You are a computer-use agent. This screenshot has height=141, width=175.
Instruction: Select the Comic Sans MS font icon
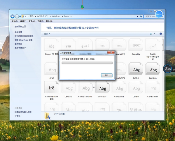85,87
